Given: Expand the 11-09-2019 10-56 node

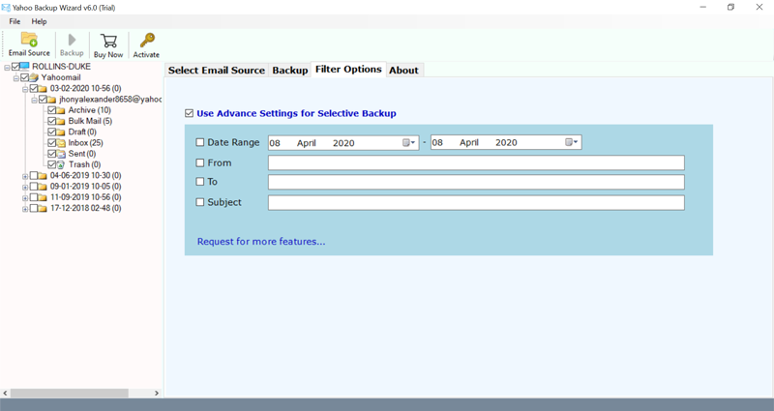Looking at the screenshot, I should (x=25, y=197).
